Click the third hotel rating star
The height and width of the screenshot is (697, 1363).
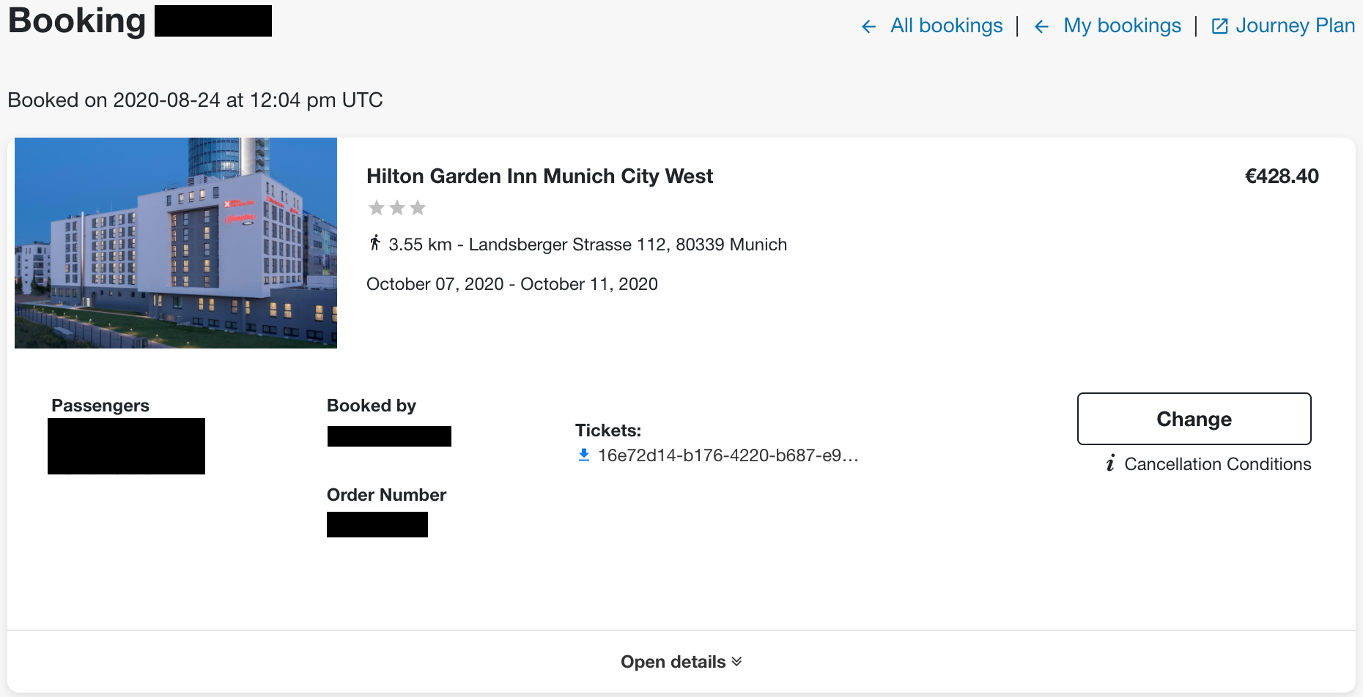(x=418, y=208)
